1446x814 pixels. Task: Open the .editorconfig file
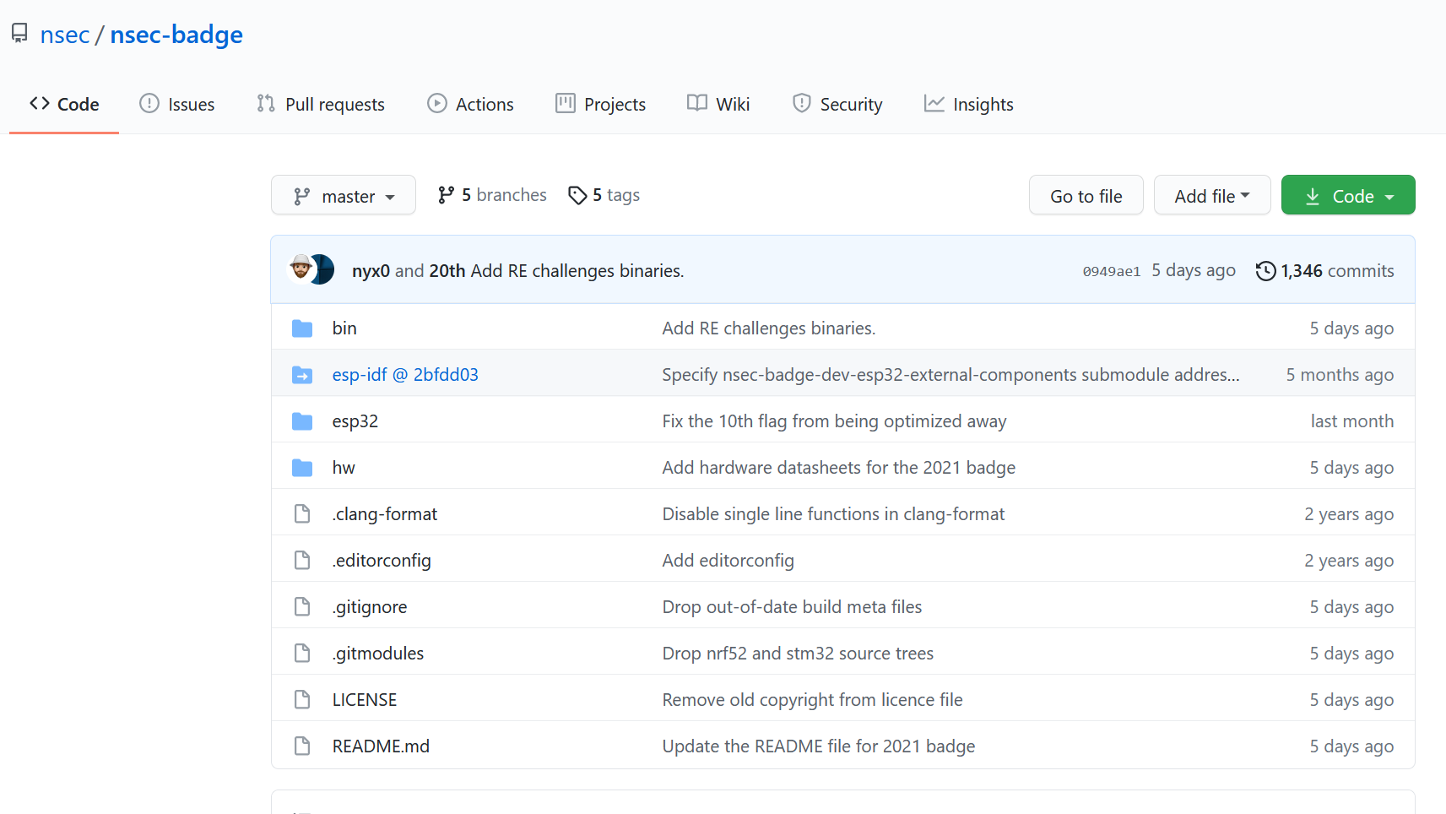point(382,561)
